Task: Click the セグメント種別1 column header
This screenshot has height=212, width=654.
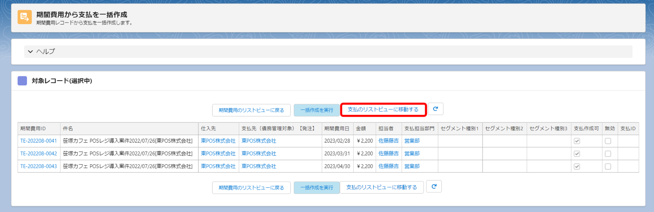Action: (460, 129)
